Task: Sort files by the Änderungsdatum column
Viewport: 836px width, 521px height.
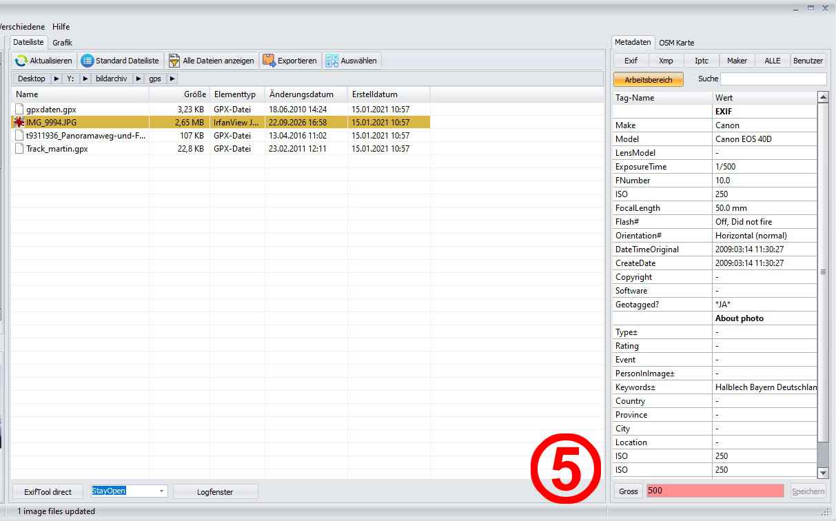Action: pyautogui.click(x=306, y=94)
